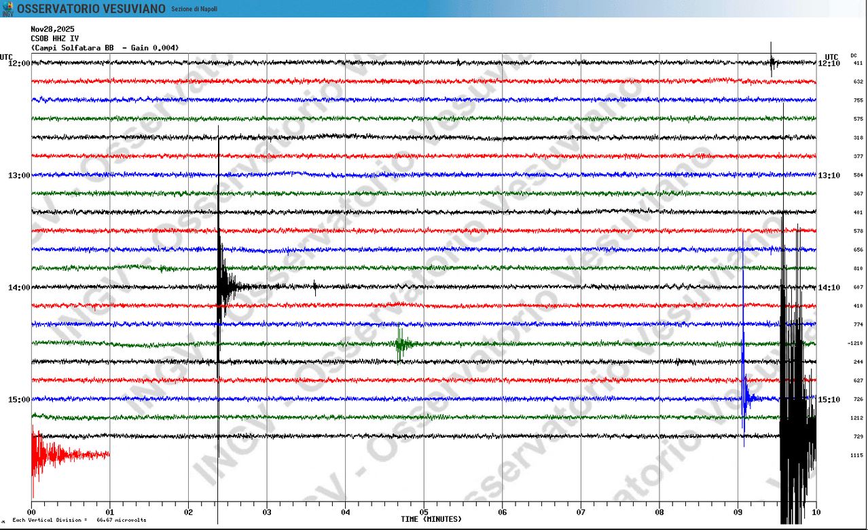This screenshot has width=868, height=530.
Task: Click the Nov28,2025 date label
Action: [x=53, y=29]
